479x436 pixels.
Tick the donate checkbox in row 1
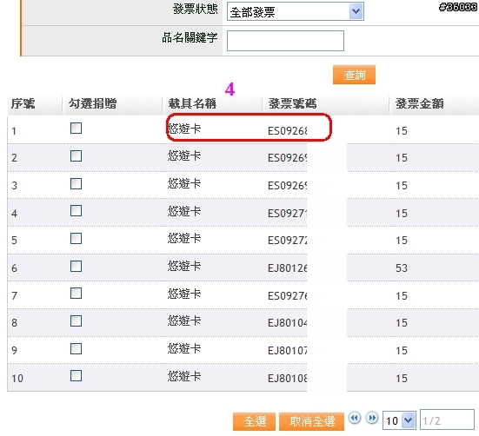pos(76,129)
